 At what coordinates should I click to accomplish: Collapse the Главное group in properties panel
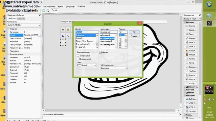8,29
